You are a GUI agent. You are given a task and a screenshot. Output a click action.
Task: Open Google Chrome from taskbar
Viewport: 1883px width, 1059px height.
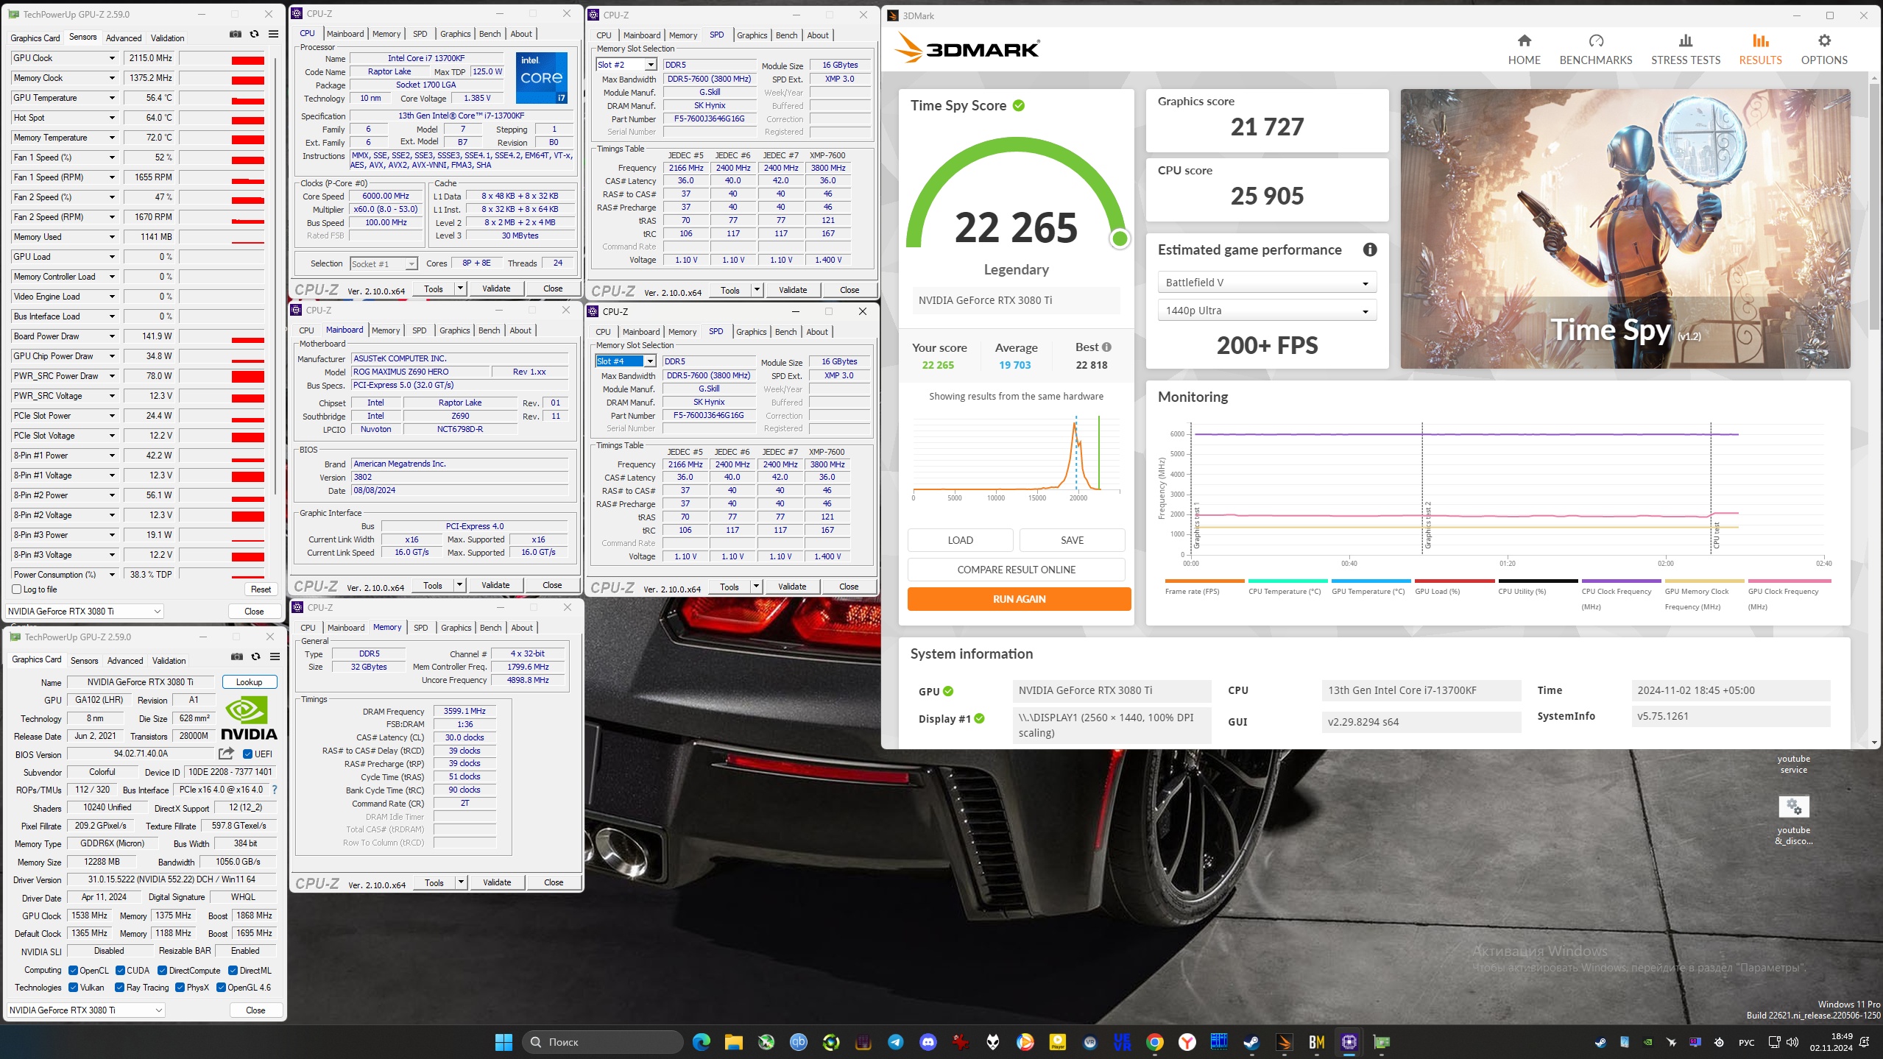[x=1155, y=1042]
